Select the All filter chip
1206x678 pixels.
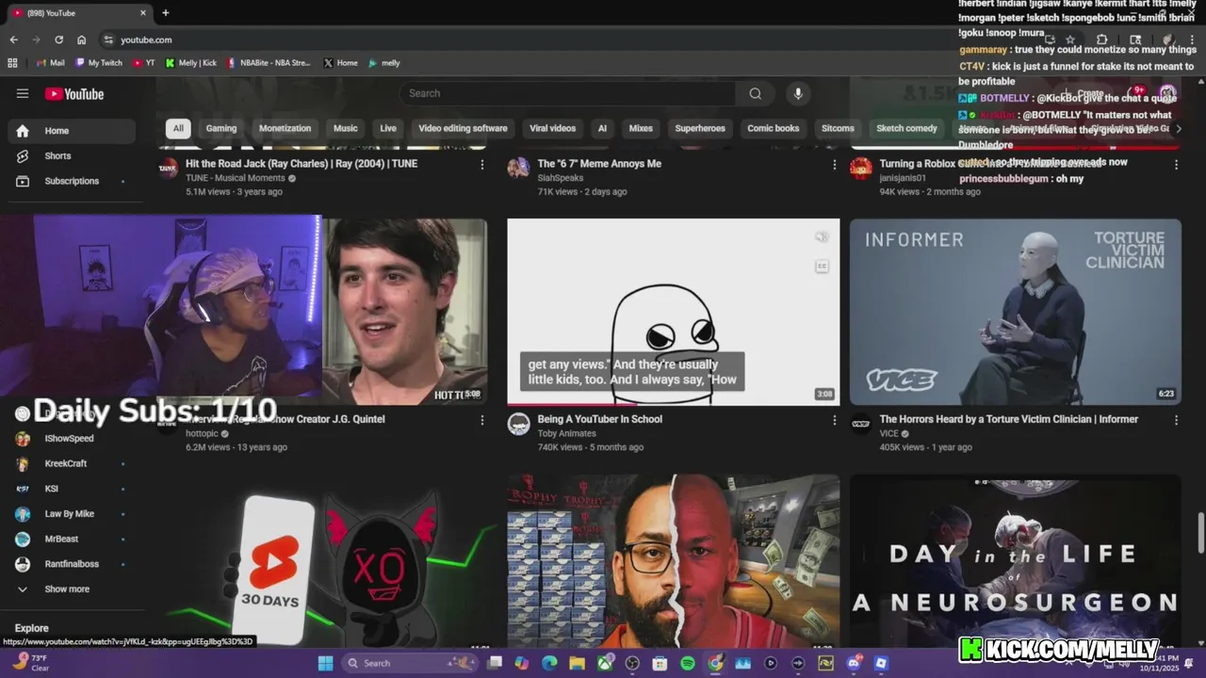[178, 128]
